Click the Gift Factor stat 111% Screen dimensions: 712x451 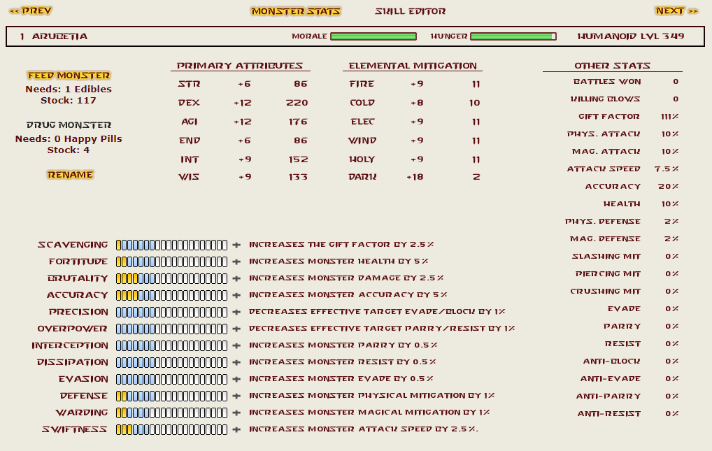pyautogui.click(x=670, y=117)
